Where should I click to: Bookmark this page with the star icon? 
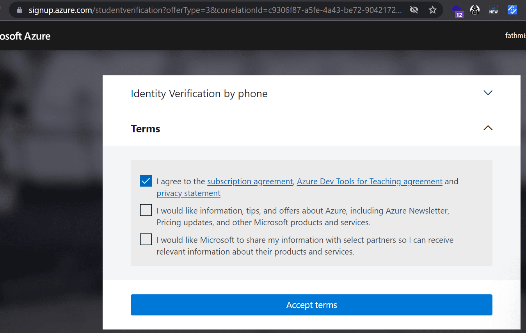tap(433, 10)
